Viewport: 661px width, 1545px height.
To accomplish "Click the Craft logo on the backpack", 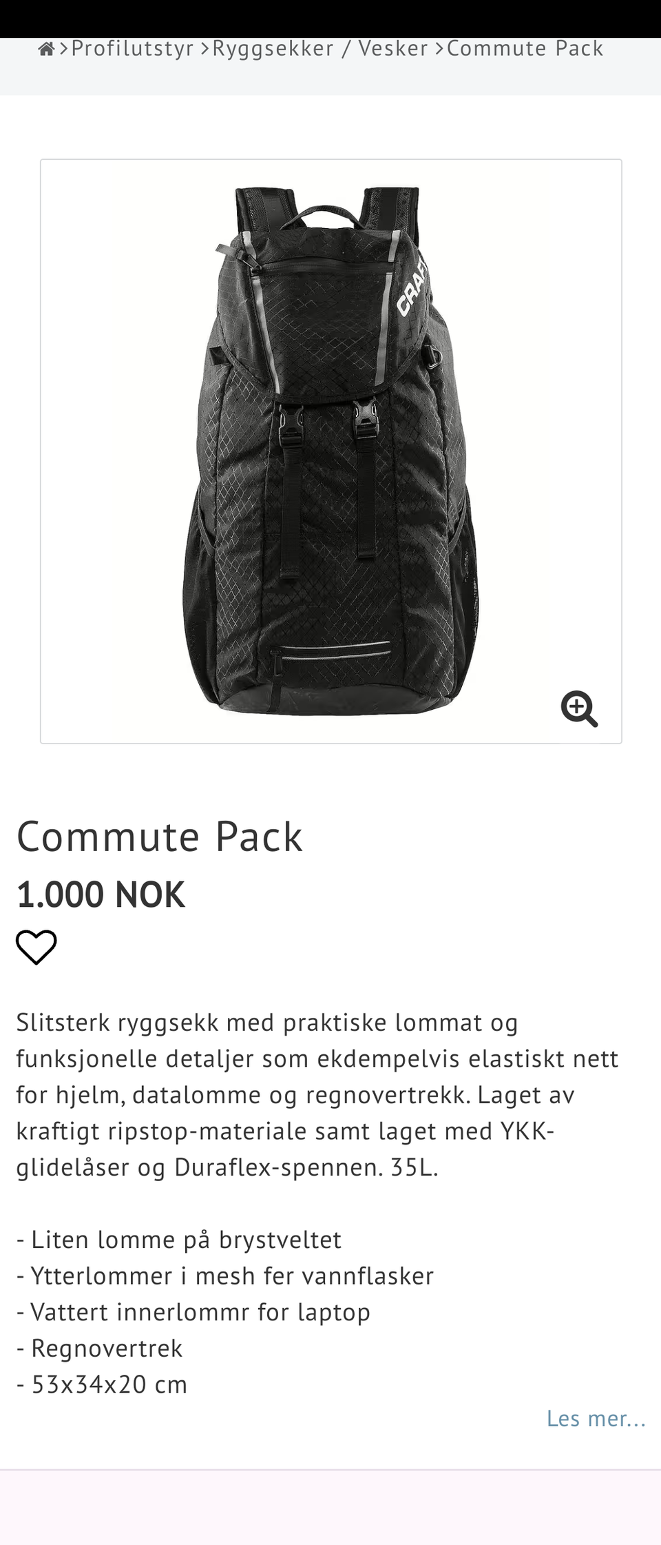I will 411,286.
